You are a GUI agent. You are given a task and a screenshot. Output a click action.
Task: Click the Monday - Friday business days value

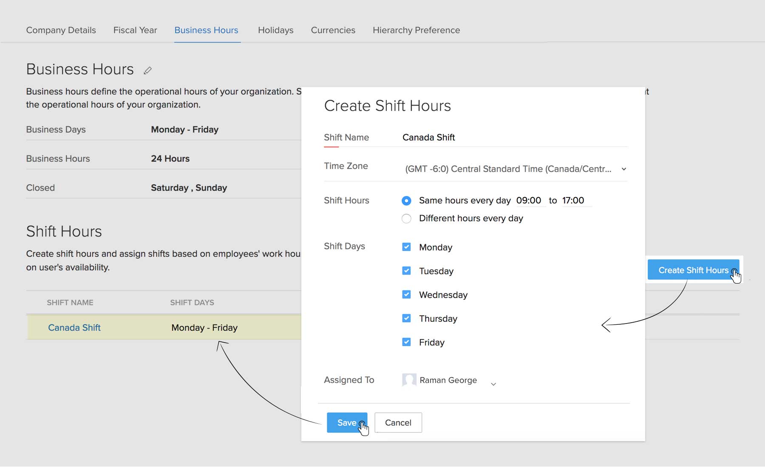(185, 129)
